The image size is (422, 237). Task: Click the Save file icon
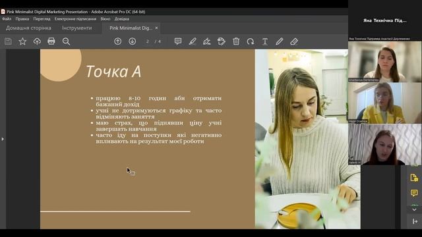click(8, 41)
